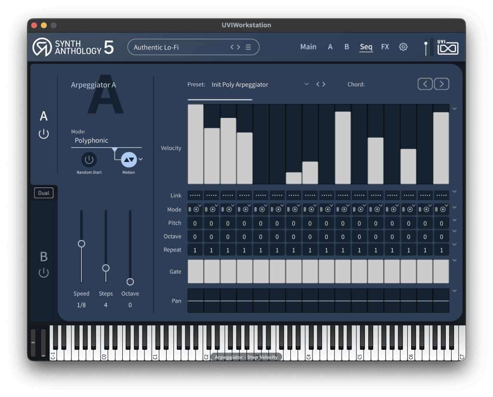Viewport: 493px width, 397px height.
Task: Click the first Repeat step value
Action: (195, 250)
